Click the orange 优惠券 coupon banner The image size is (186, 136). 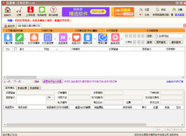123,12
